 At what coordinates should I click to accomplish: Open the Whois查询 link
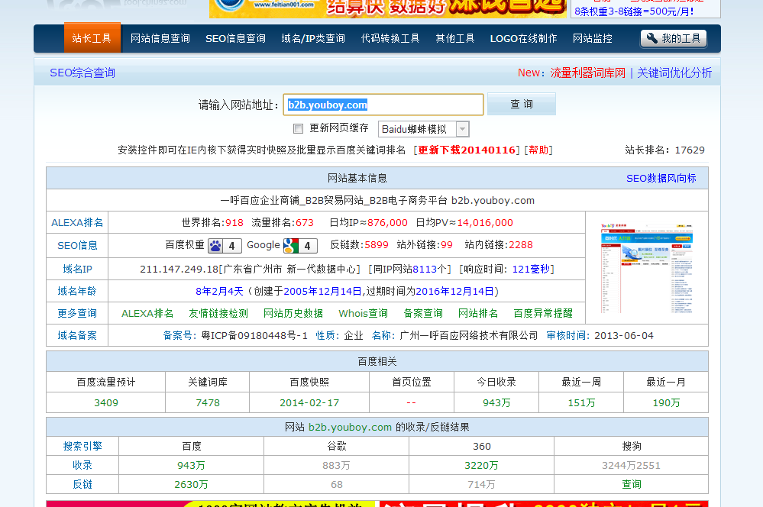[x=364, y=313]
